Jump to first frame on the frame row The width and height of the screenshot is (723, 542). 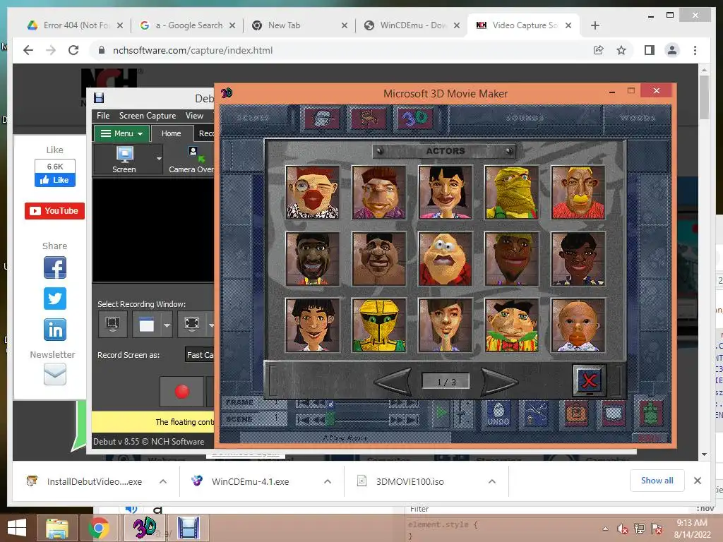click(x=302, y=403)
